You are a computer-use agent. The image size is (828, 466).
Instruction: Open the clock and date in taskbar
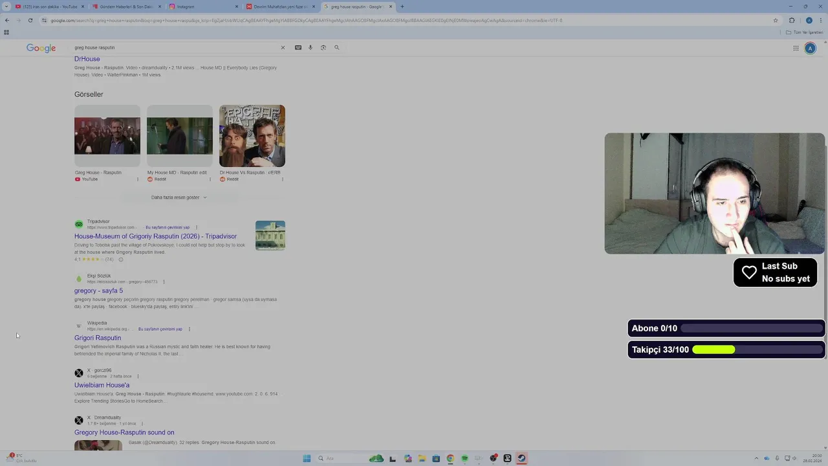(x=812, y=458)
